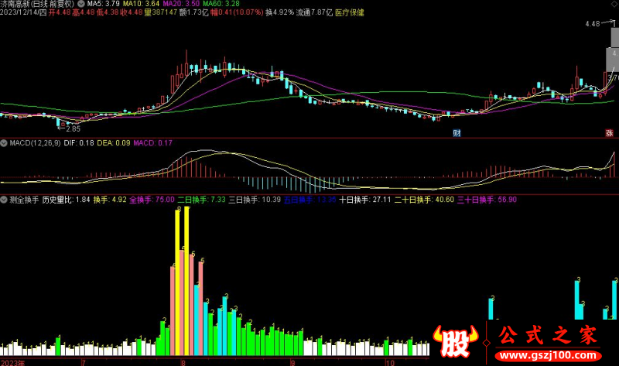Viewport: 619px width, 366px height.
Task: Click the DEA: 0.09 value
Action: [x=114, y=143]
